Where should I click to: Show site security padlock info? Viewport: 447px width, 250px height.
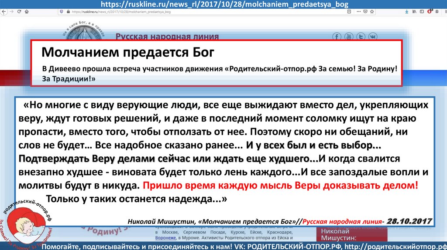(x=68, y=12)
